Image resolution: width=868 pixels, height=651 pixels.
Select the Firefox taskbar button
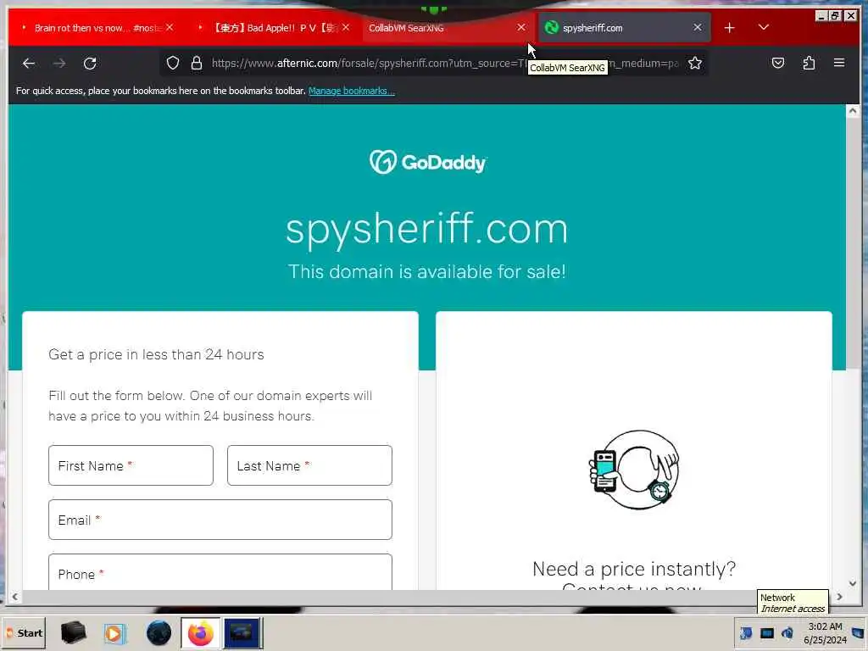pos(200,633)
